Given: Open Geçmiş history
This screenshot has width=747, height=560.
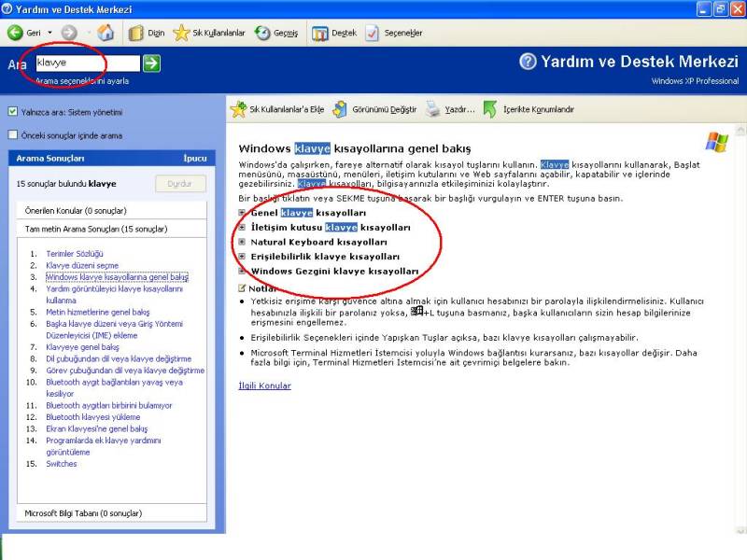Looking at the screenshot, I should click(x=275, y=33).
